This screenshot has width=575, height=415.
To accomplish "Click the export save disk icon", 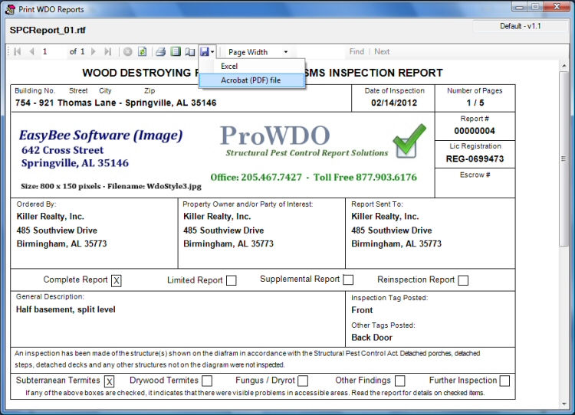I will 204,51.
